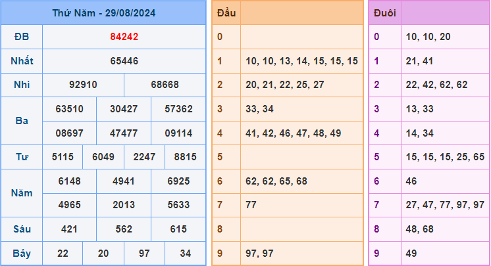Click the ĐB row label

(x=22, y=37)
